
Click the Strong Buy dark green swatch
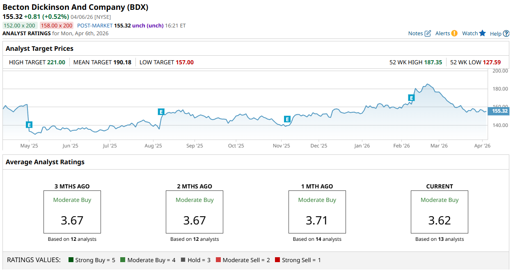pos(71,260)
